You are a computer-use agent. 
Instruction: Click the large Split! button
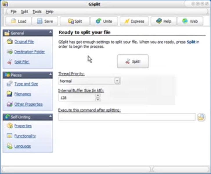[133, 61]
